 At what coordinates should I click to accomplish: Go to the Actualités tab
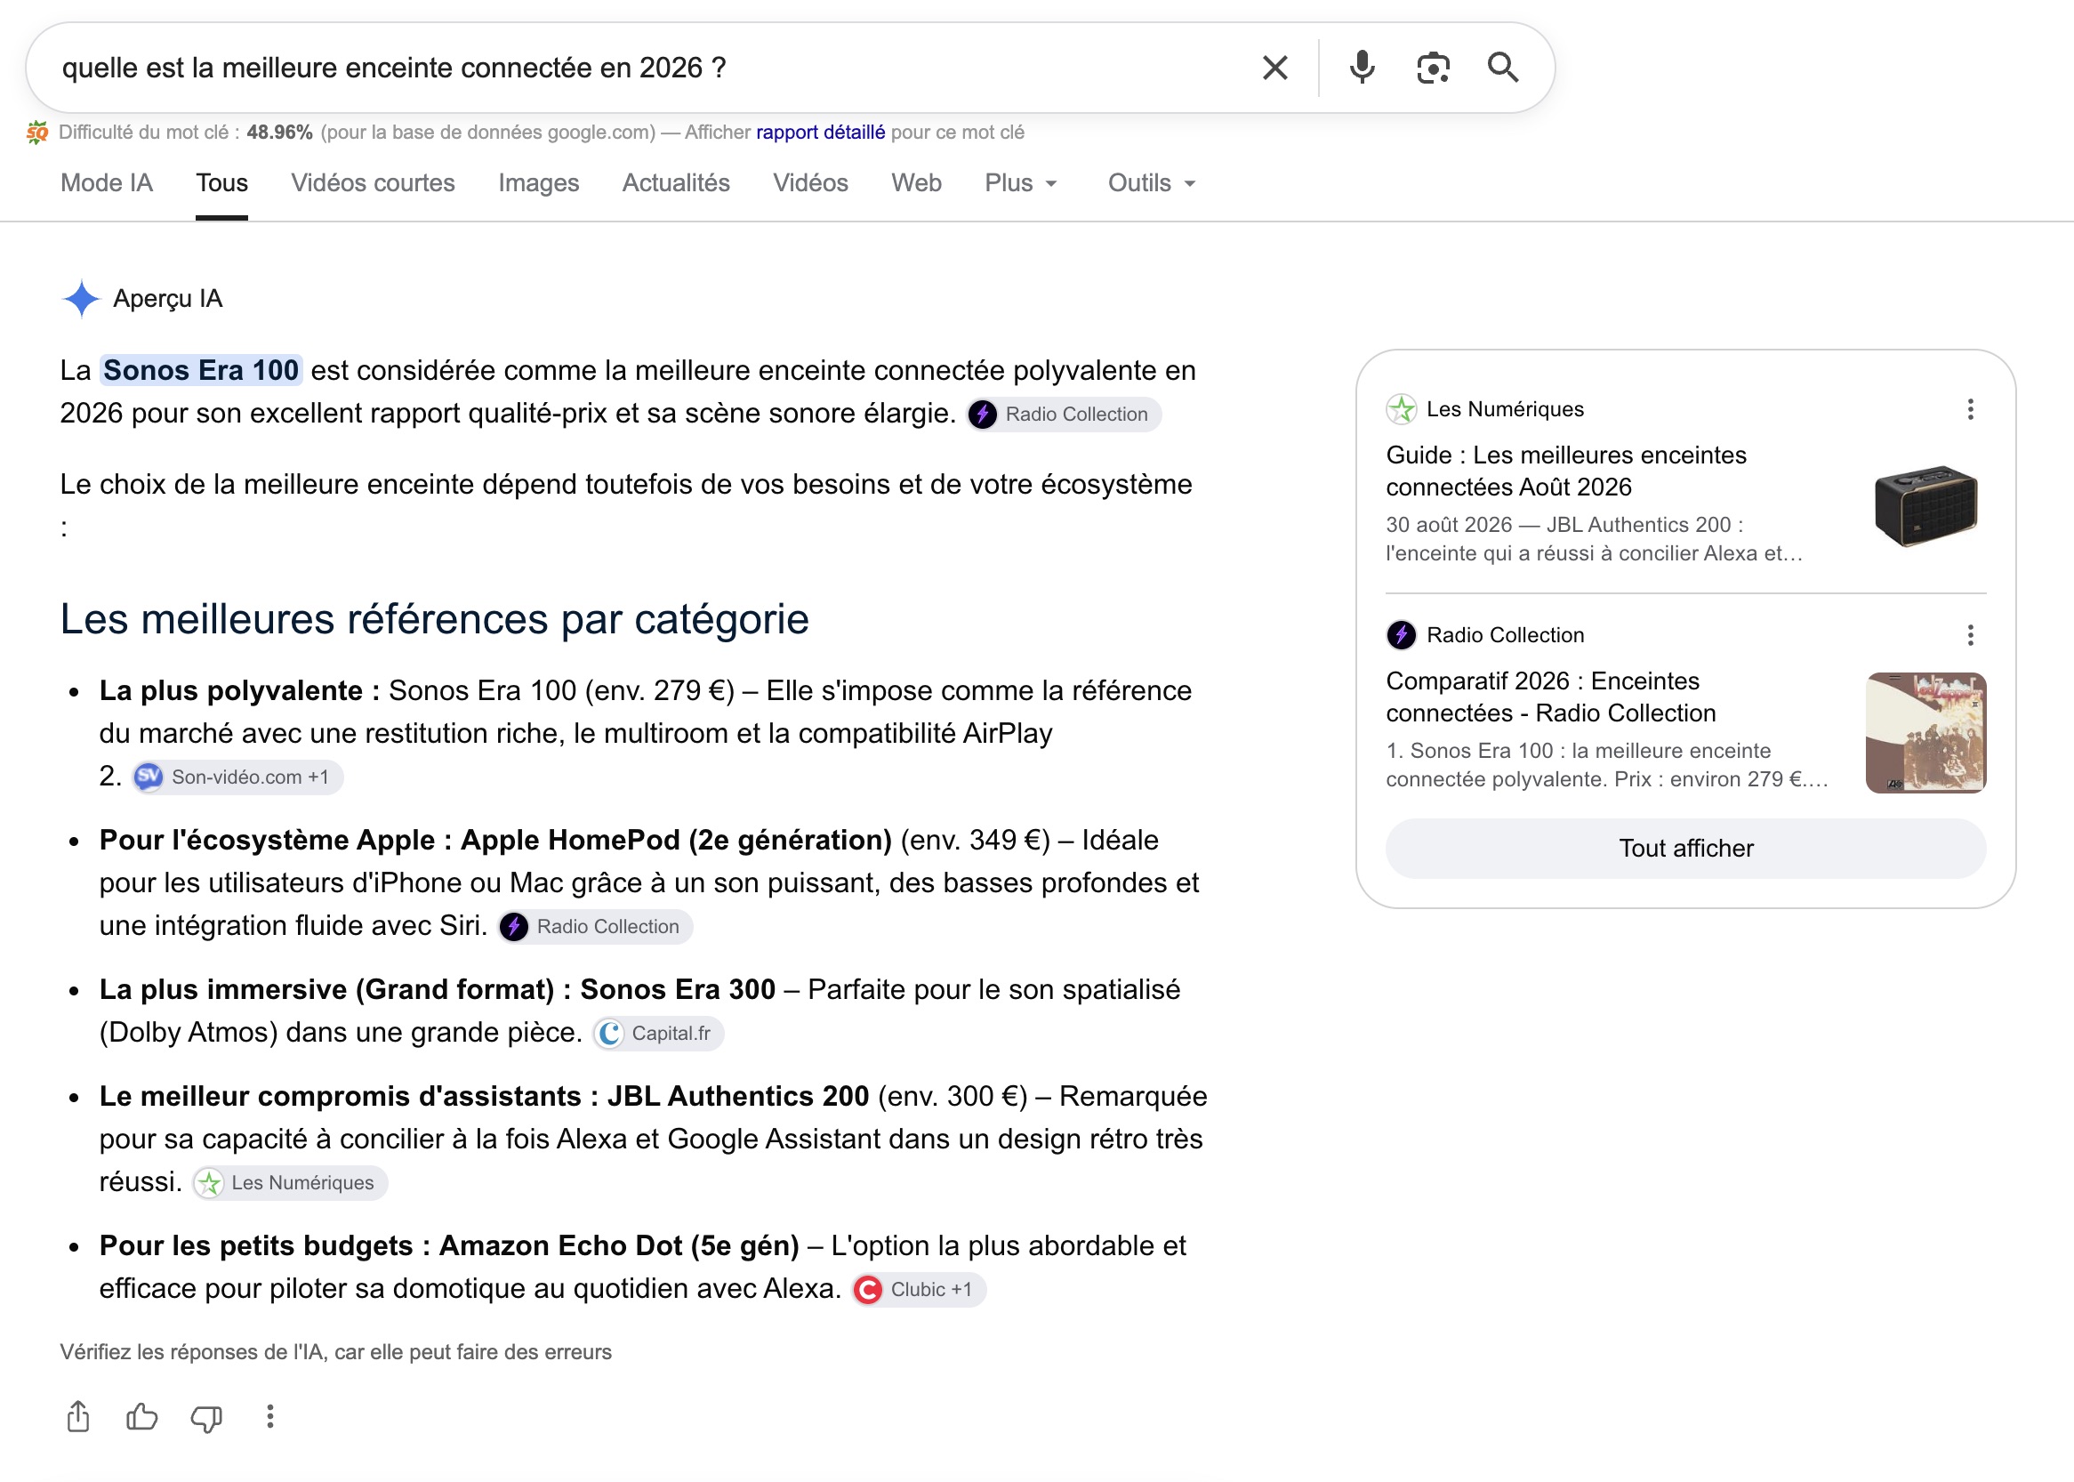[x=675, y=183]
